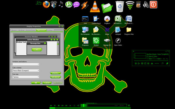Skip to previous track on bottom bar

[x=62, y=106]
